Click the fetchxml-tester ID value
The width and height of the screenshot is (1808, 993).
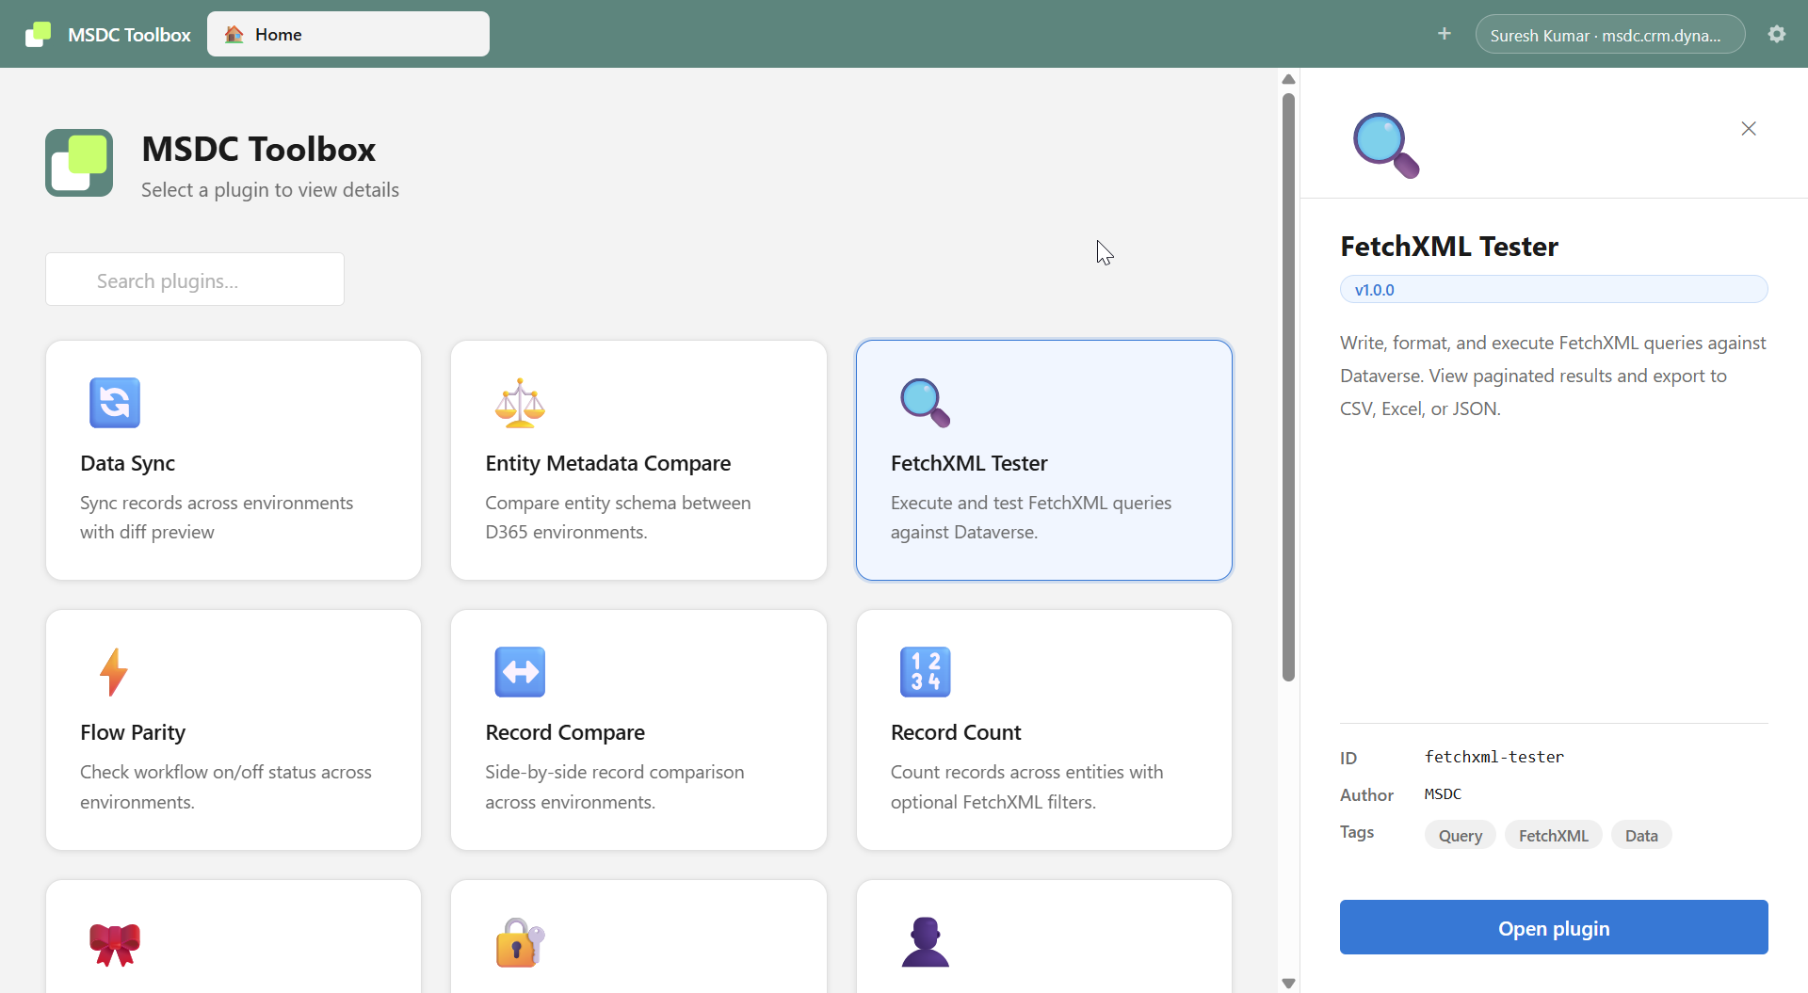(1493, 757)
